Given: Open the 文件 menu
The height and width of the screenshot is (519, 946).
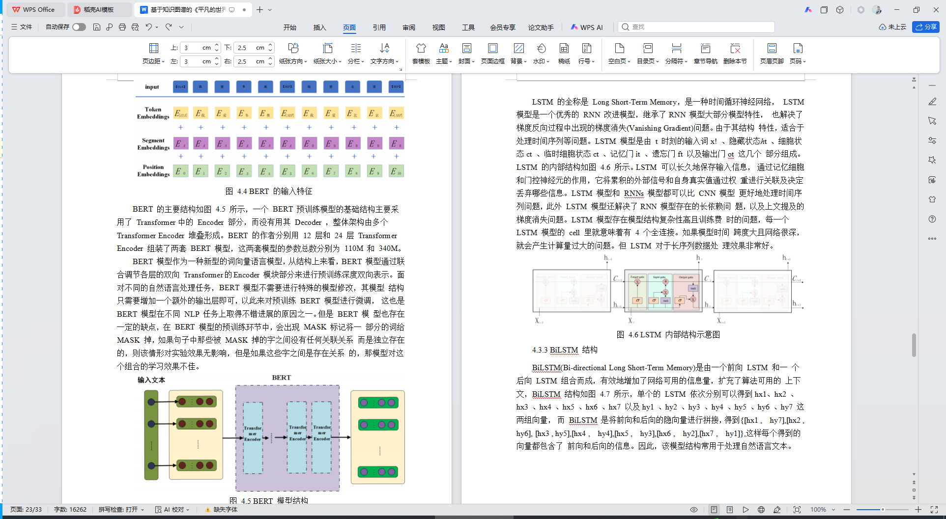Looking at the screenshot, I should 22,27.
